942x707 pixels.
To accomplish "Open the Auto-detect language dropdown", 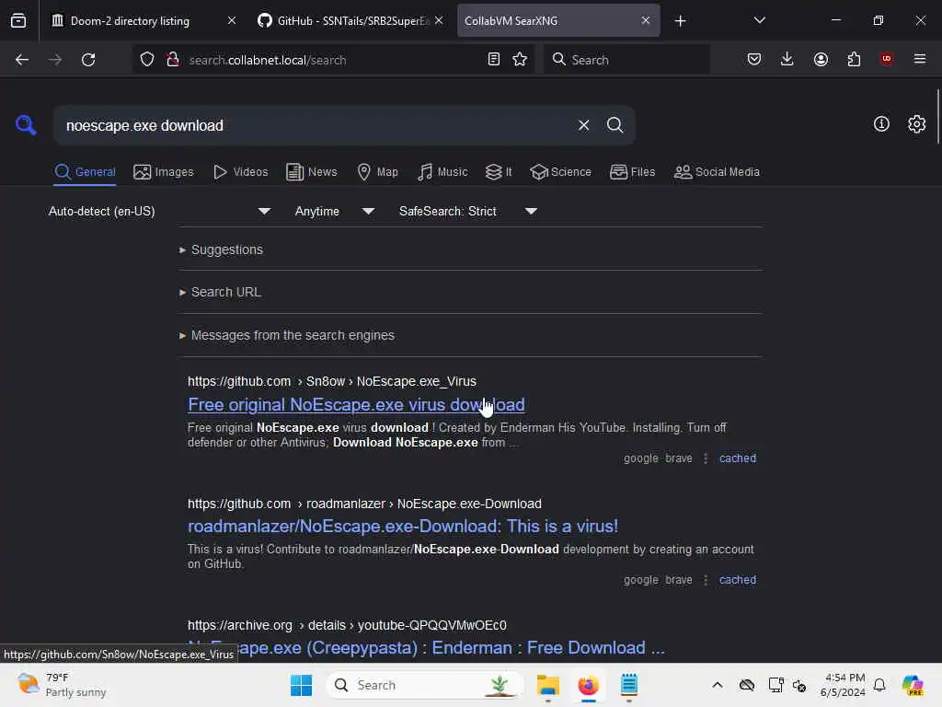I will (160, 211).
